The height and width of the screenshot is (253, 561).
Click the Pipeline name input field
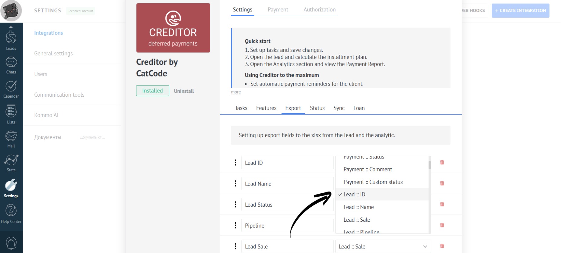[287, 226]
